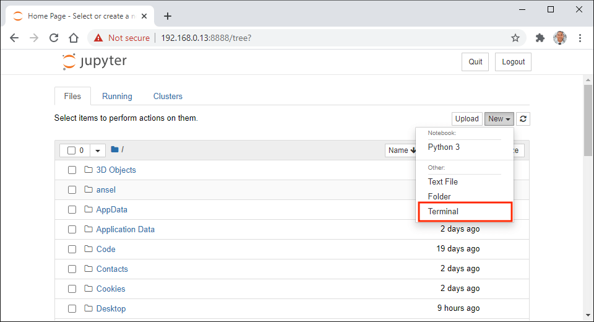
Task: Click the Jupyter logo icon
Action: 68,61
